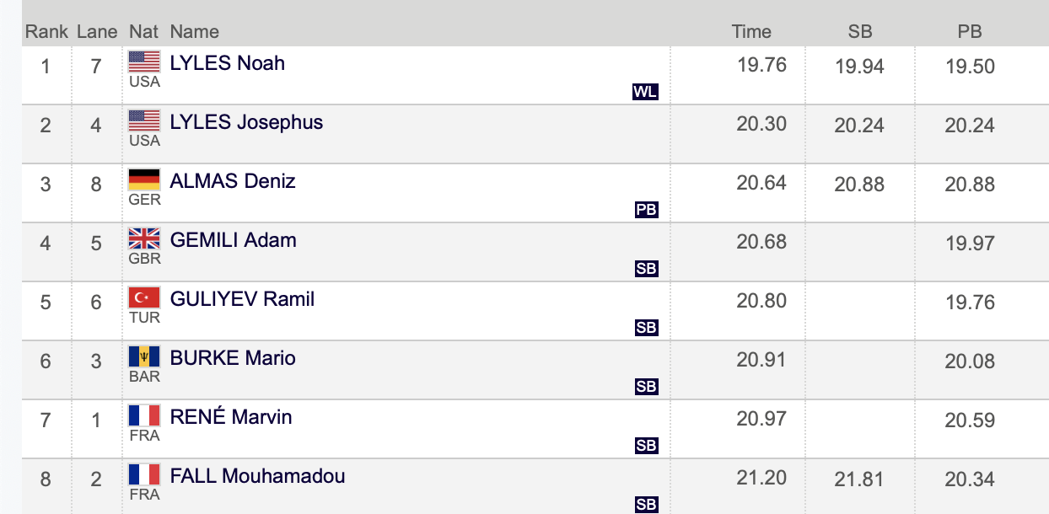This screenshot has width=1049, height=514.
Task: Click the SB badge in Fall's row
Action: (x=646, y=505)
